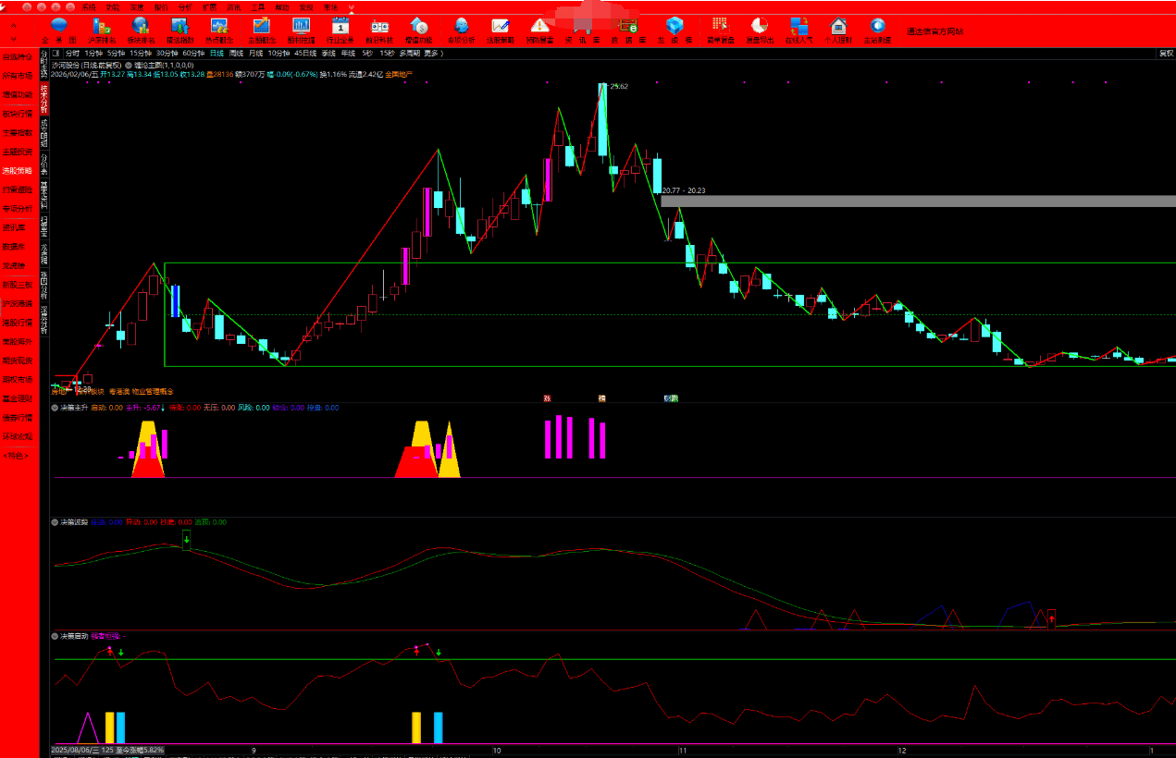This screenshot has width=1176, height=758.
Task: Toggle the 决策主升 indicator circle marker
Action: [56, 407]
